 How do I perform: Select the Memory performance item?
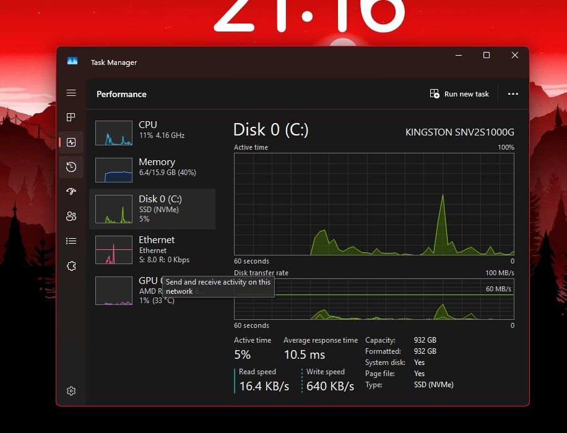[x=152, y=170]
